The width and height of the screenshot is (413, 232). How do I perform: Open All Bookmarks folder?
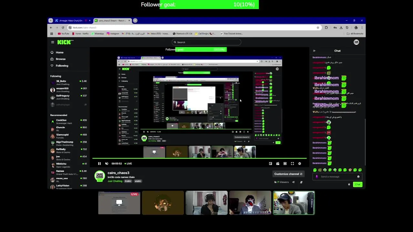point(355,34)
